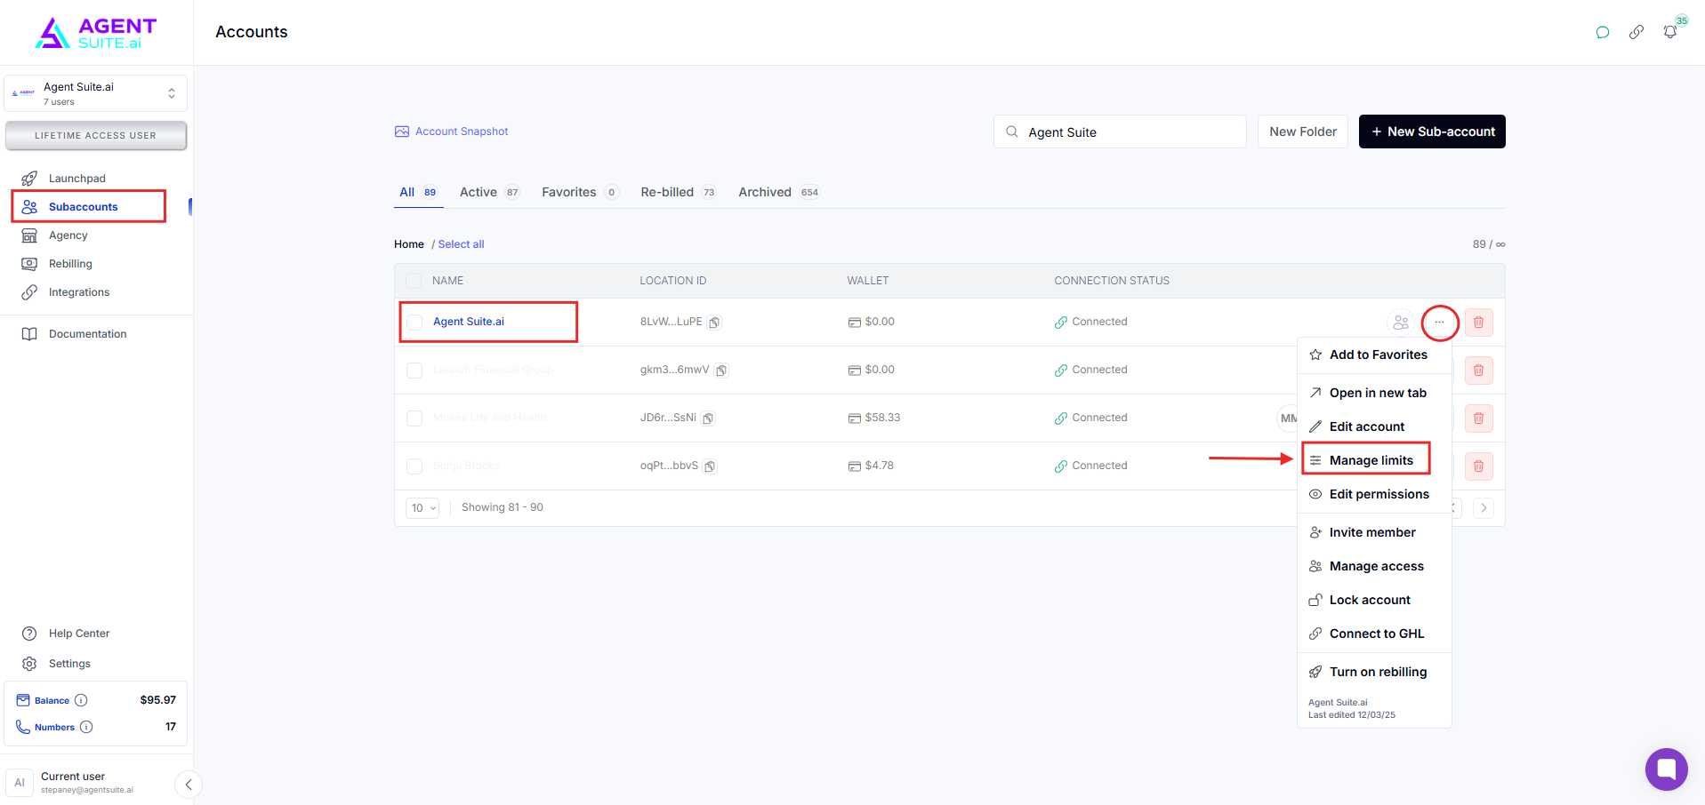Open the Launchpad rocket icon in sidebar
1705x805 pixels.
[29, 179]
